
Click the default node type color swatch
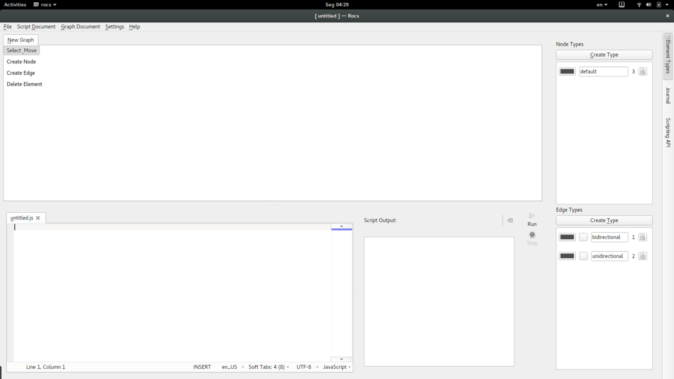(x=567, y=72)
